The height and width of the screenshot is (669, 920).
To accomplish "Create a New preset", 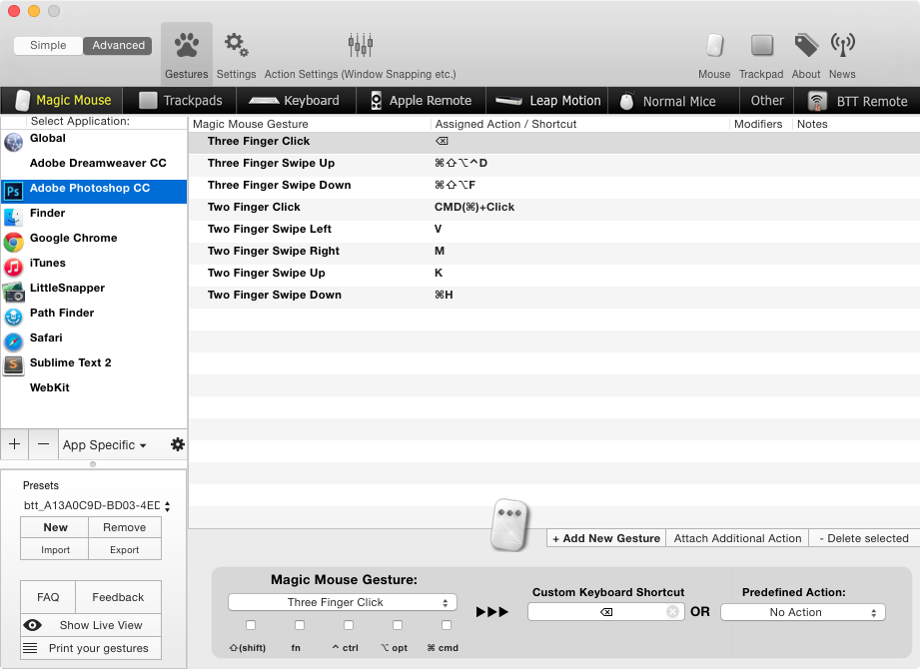I will tap(55, 527).
